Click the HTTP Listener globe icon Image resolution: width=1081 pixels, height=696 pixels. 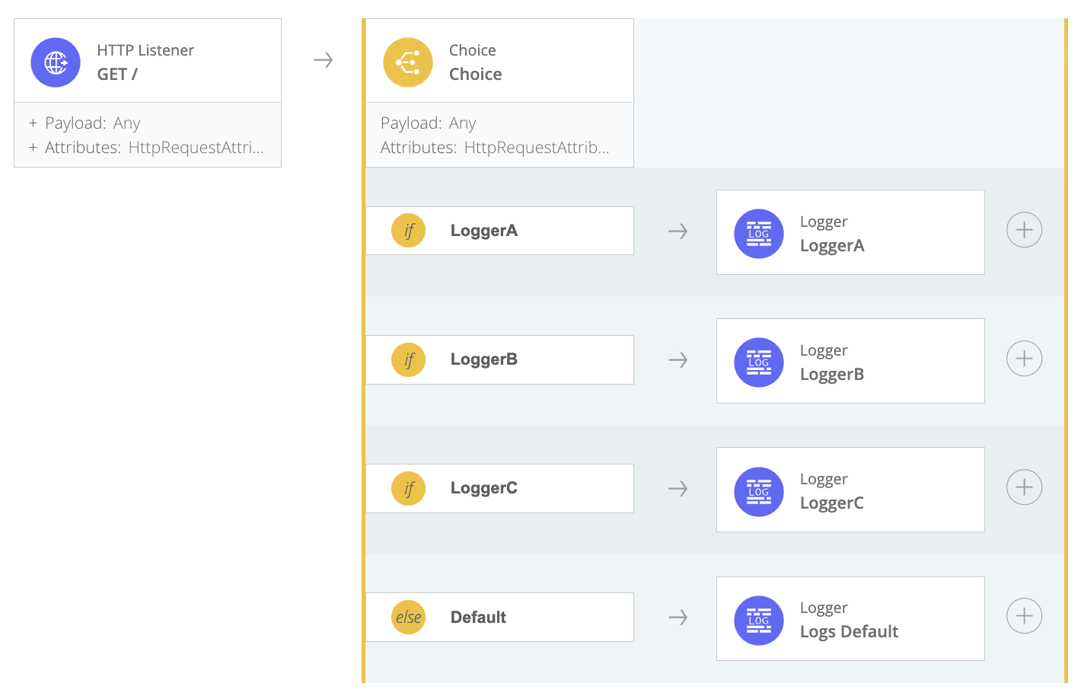[56, 62]
